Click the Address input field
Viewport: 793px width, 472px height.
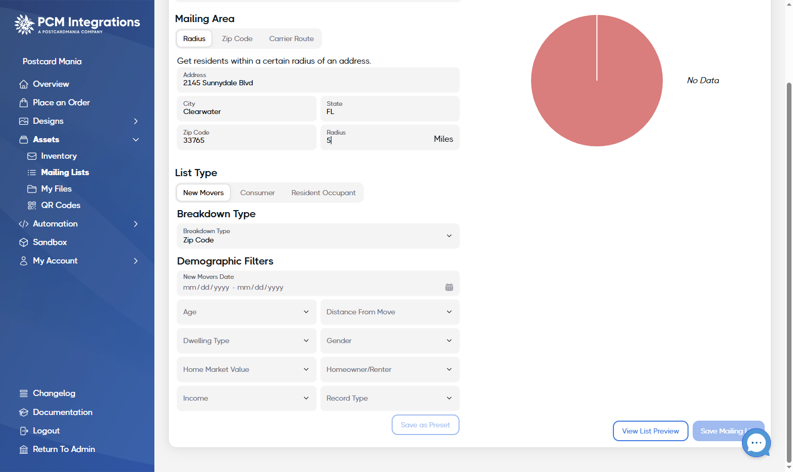tap(318, 80)
